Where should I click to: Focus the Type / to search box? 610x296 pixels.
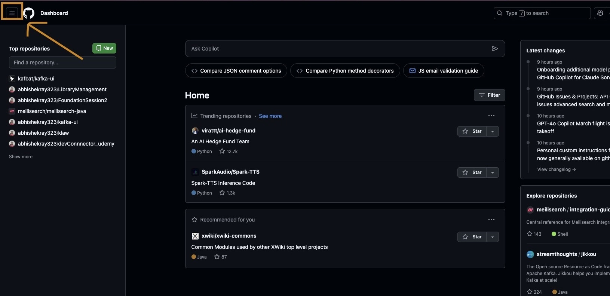click(542, 13)
